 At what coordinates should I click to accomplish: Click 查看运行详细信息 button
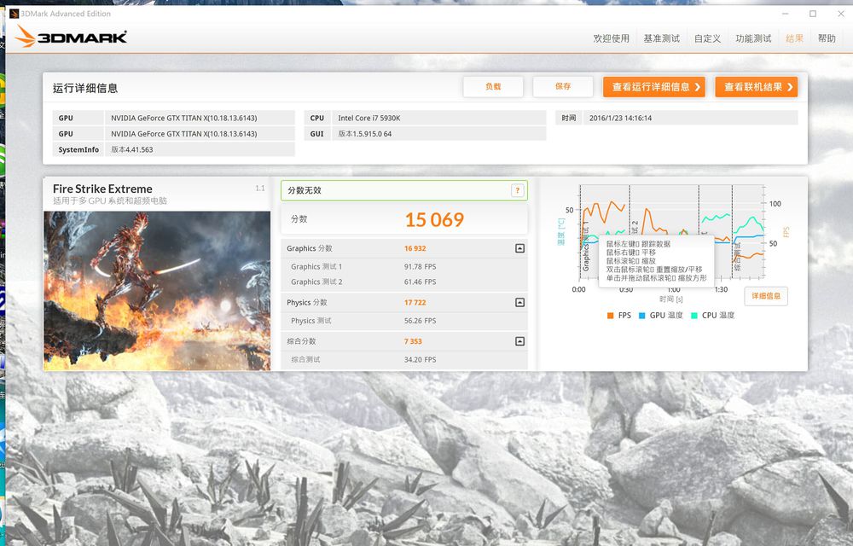tap(654, 87)
